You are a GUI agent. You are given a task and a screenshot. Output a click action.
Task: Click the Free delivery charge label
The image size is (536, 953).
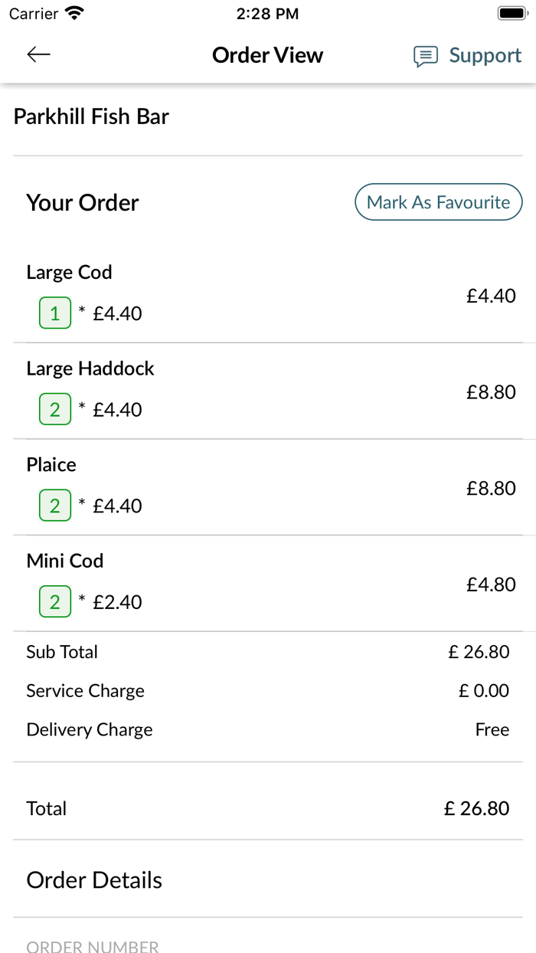coord(492,729)
